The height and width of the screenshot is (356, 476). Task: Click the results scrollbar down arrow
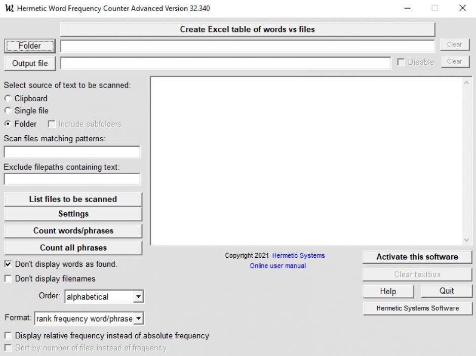coord(466,240)
